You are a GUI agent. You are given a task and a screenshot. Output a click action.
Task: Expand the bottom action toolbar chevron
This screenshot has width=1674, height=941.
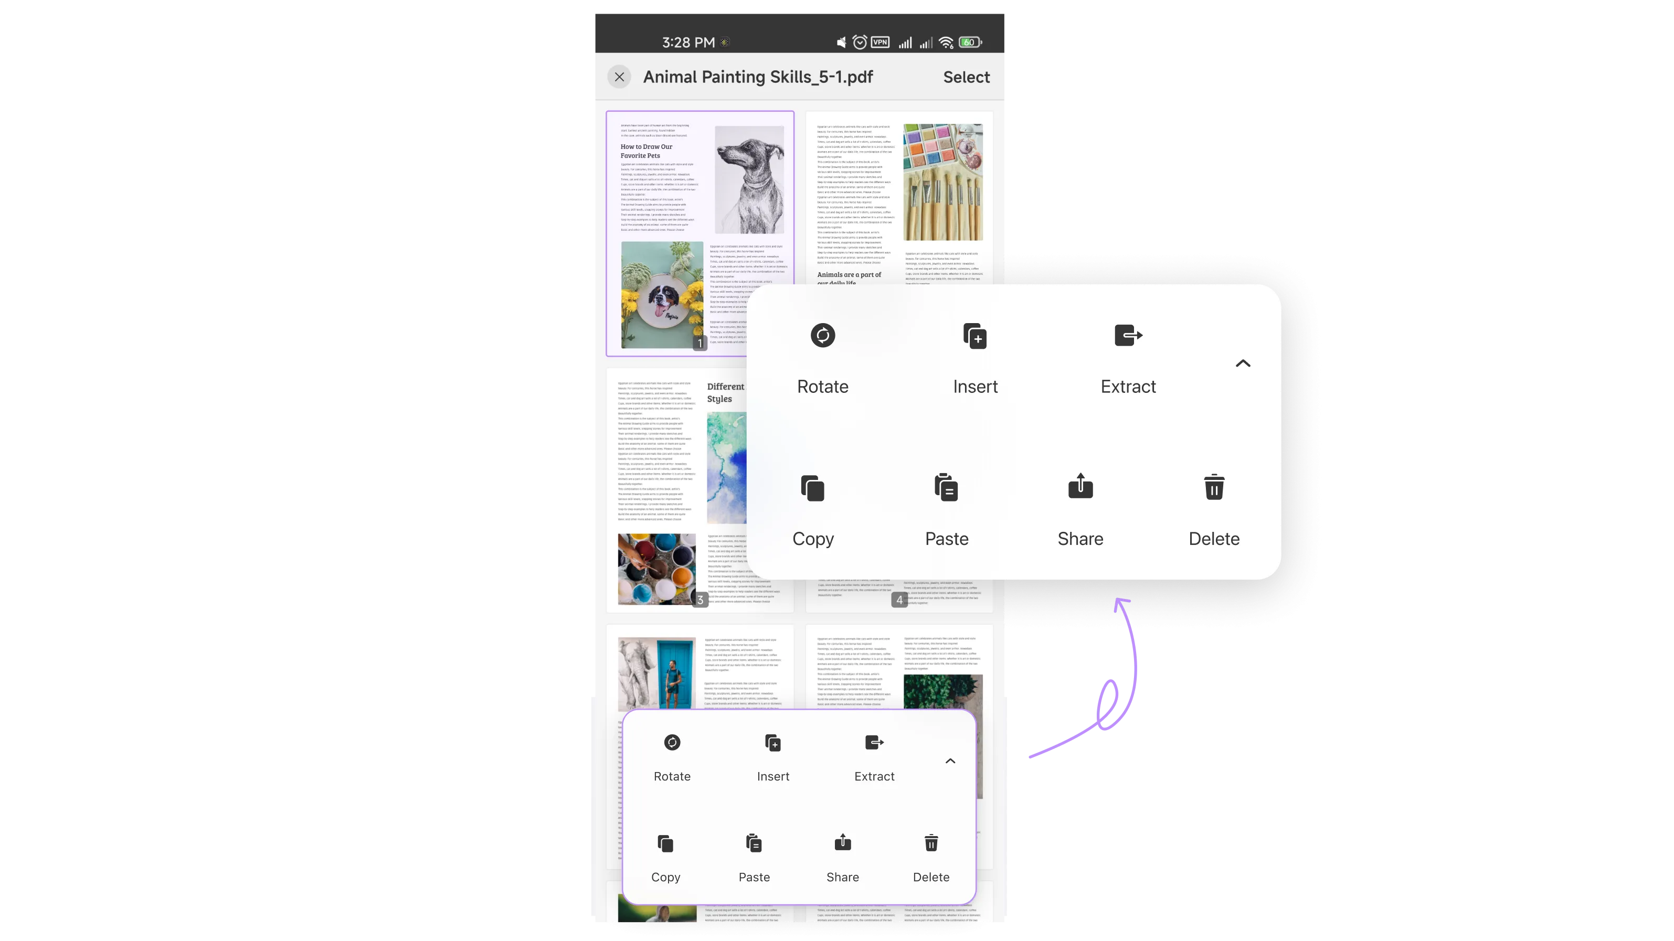click(950, 761)
